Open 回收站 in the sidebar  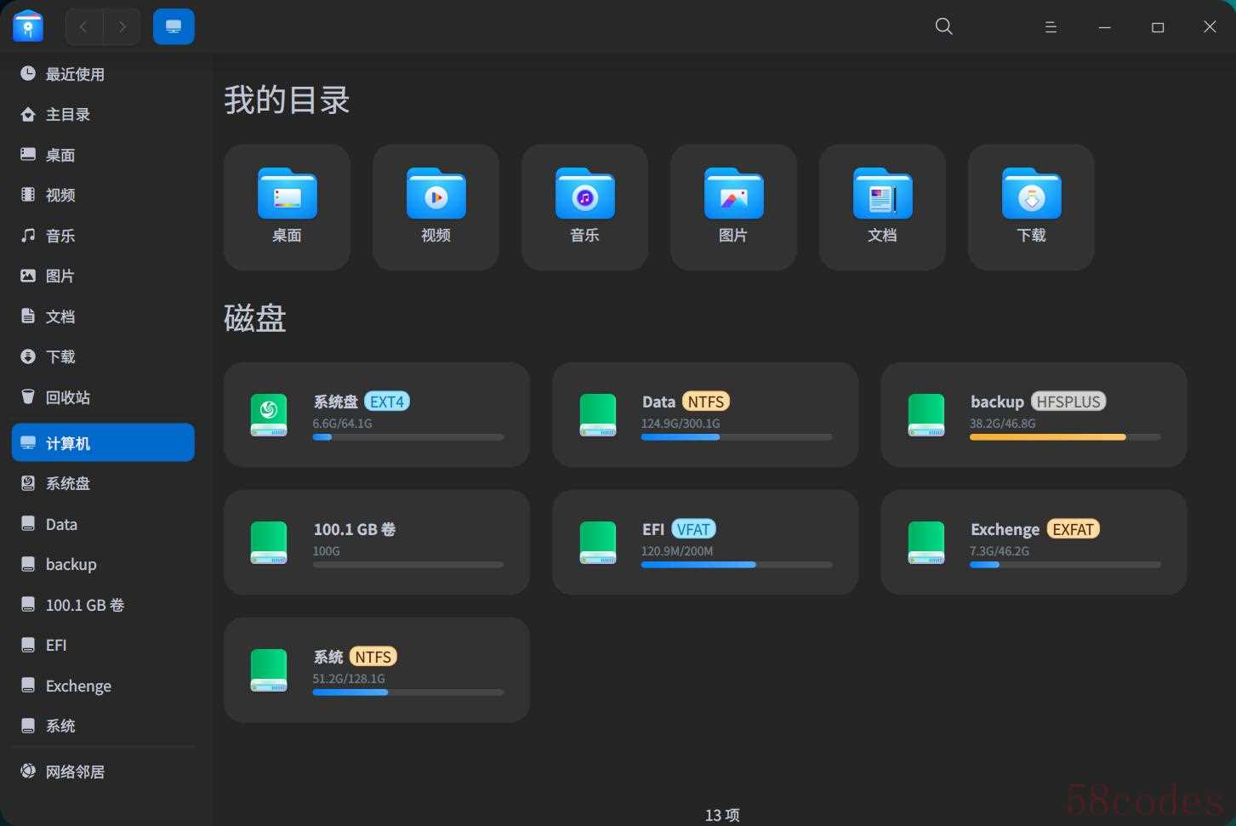pos(103,397)
